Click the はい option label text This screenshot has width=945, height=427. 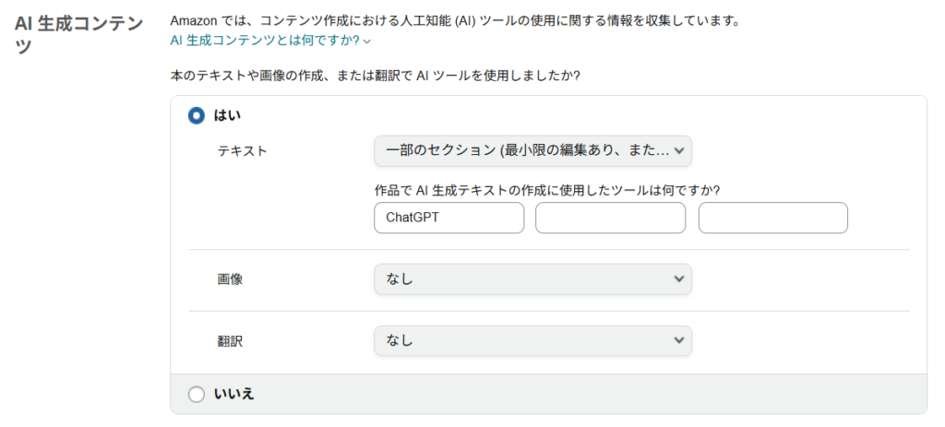click(x=227, y=116)
